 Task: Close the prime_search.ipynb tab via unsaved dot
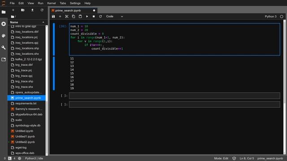[x=94, y=11]
